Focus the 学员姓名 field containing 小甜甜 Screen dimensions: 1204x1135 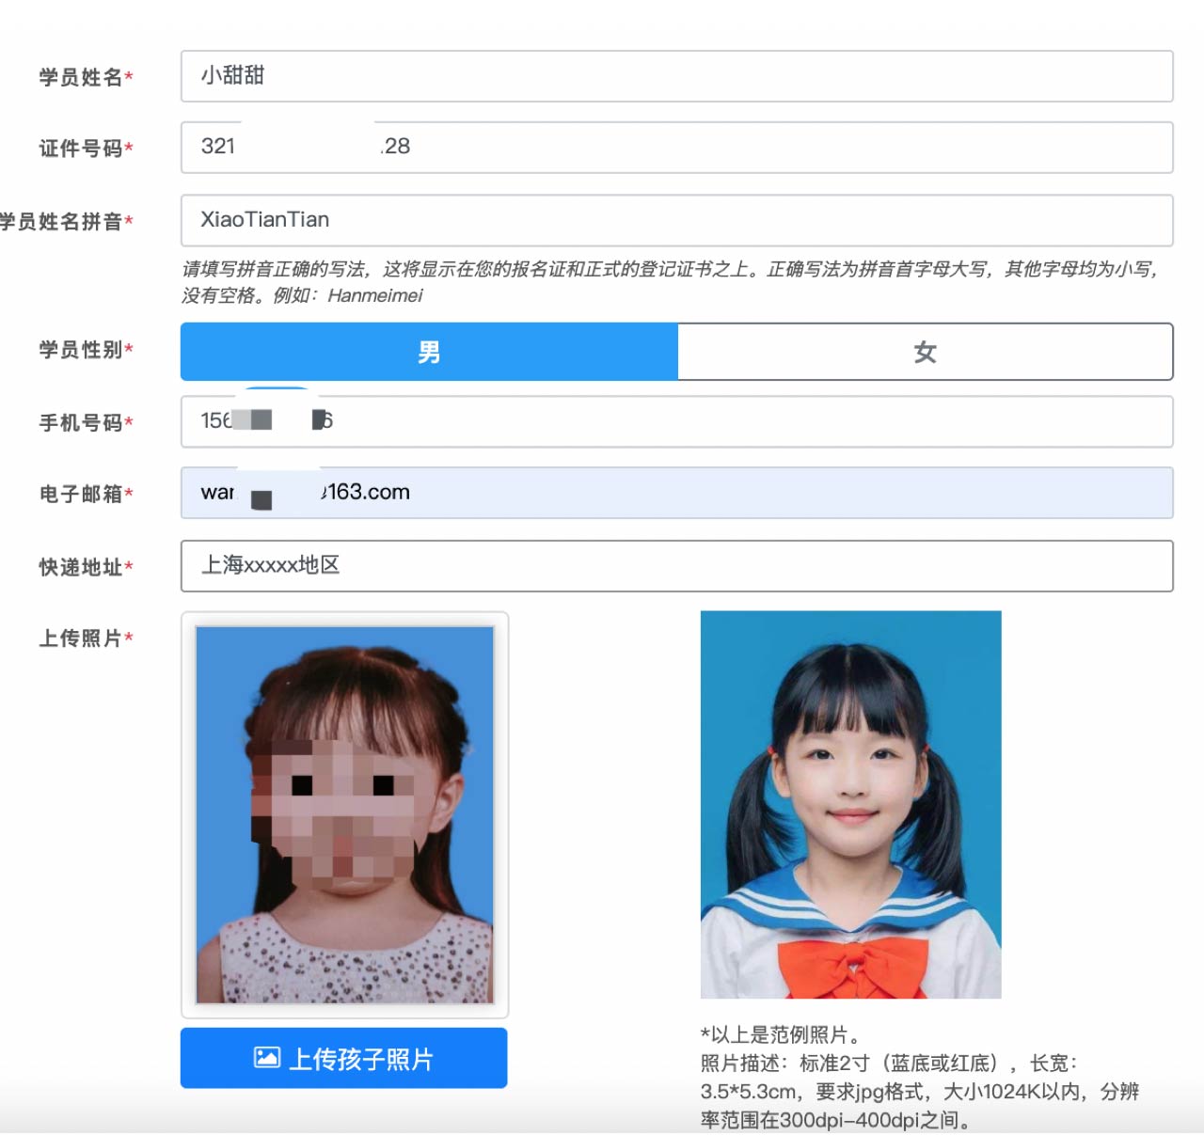click(x=676, y=76)
